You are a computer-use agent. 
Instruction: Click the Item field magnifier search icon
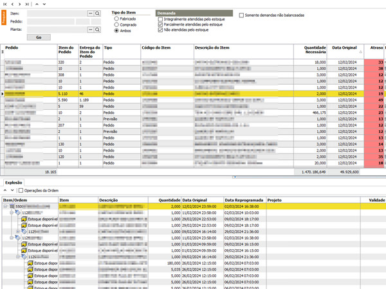click(98, 13)
